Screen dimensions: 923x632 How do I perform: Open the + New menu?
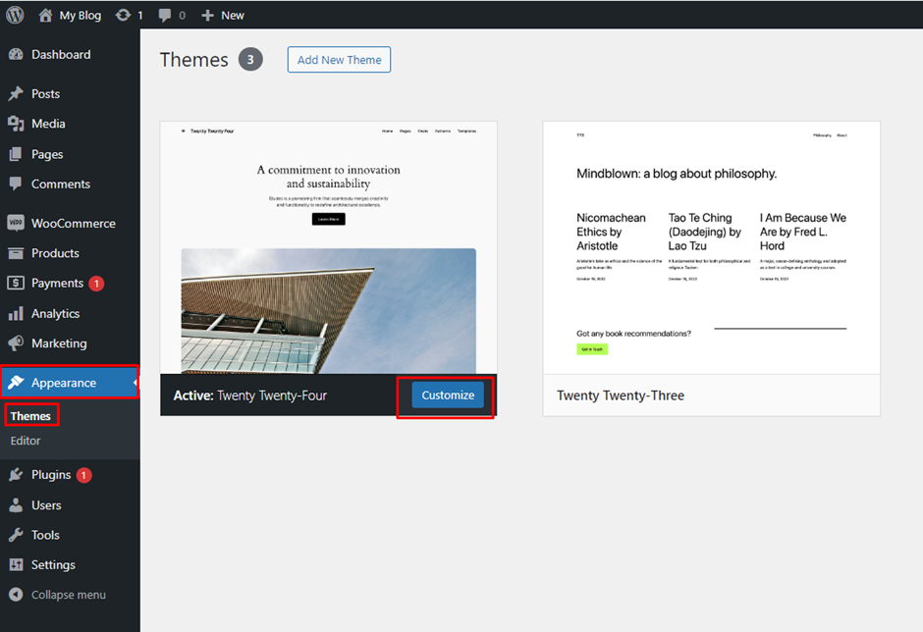click(222, 15)
